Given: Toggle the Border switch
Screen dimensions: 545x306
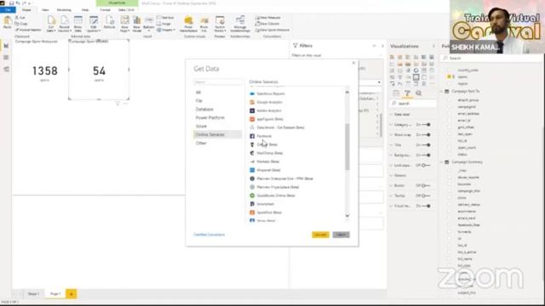Looking at the screenshot, I should tap(426, 185).
